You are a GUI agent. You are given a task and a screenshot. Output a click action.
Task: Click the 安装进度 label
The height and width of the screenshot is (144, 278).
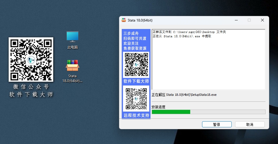(x=159, y=107)
